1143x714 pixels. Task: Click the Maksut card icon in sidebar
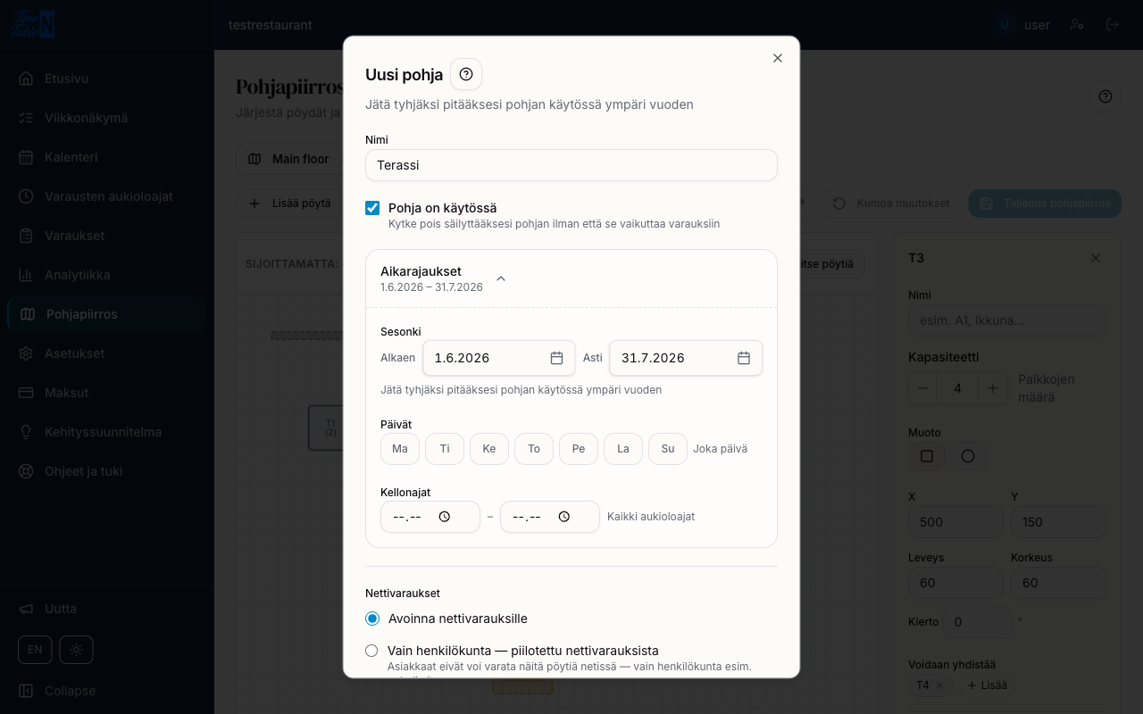pyautogui.click(x=26, y=393)
